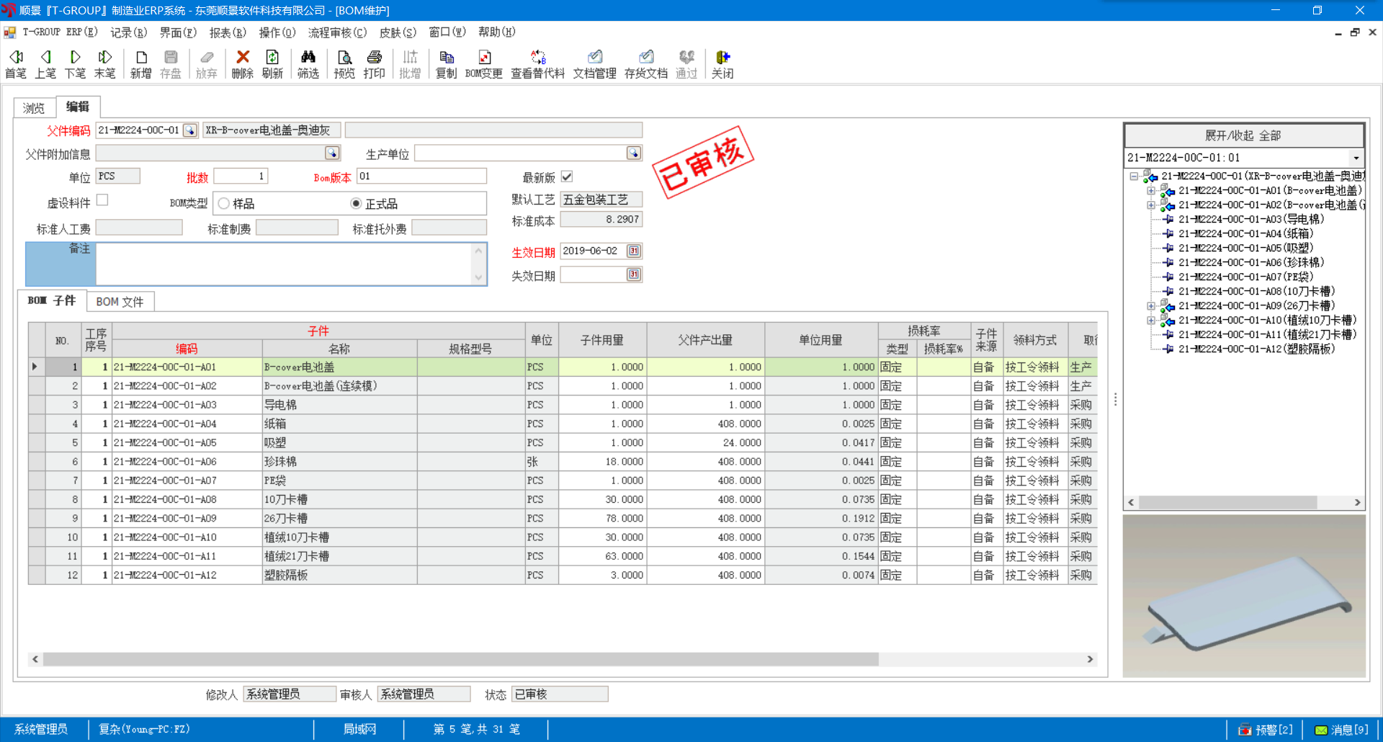Image resolution: width=1383 pixels, height=742 pixels.
Task: Toggle the 最新版 checkbox
Action: point(567,176)
